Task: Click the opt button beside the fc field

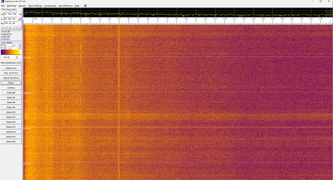Action: pos(20,19)
